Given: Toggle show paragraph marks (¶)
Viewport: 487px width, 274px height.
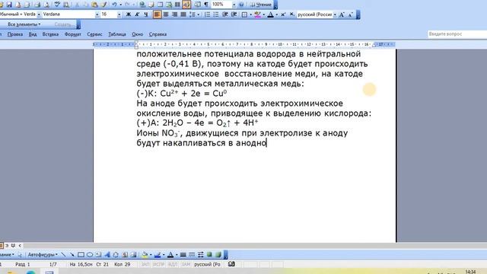Looking at the screenshot, I should pos(206,5).
